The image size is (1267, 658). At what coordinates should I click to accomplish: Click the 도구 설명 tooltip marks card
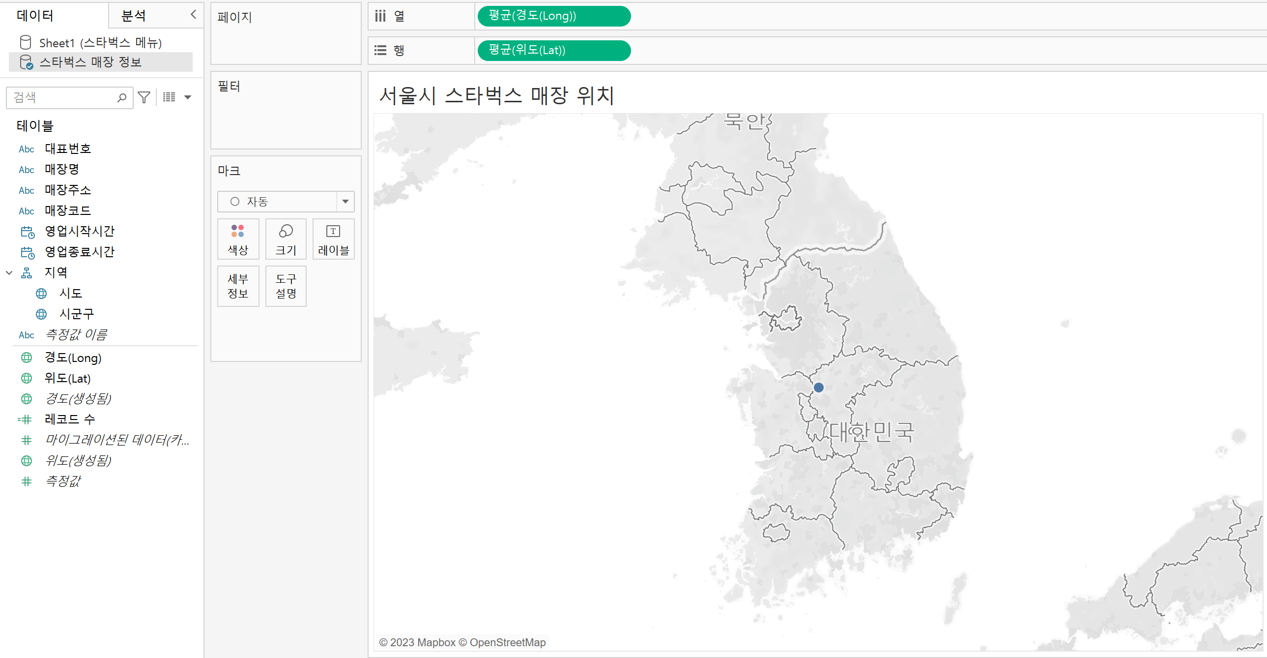[286, 286]
